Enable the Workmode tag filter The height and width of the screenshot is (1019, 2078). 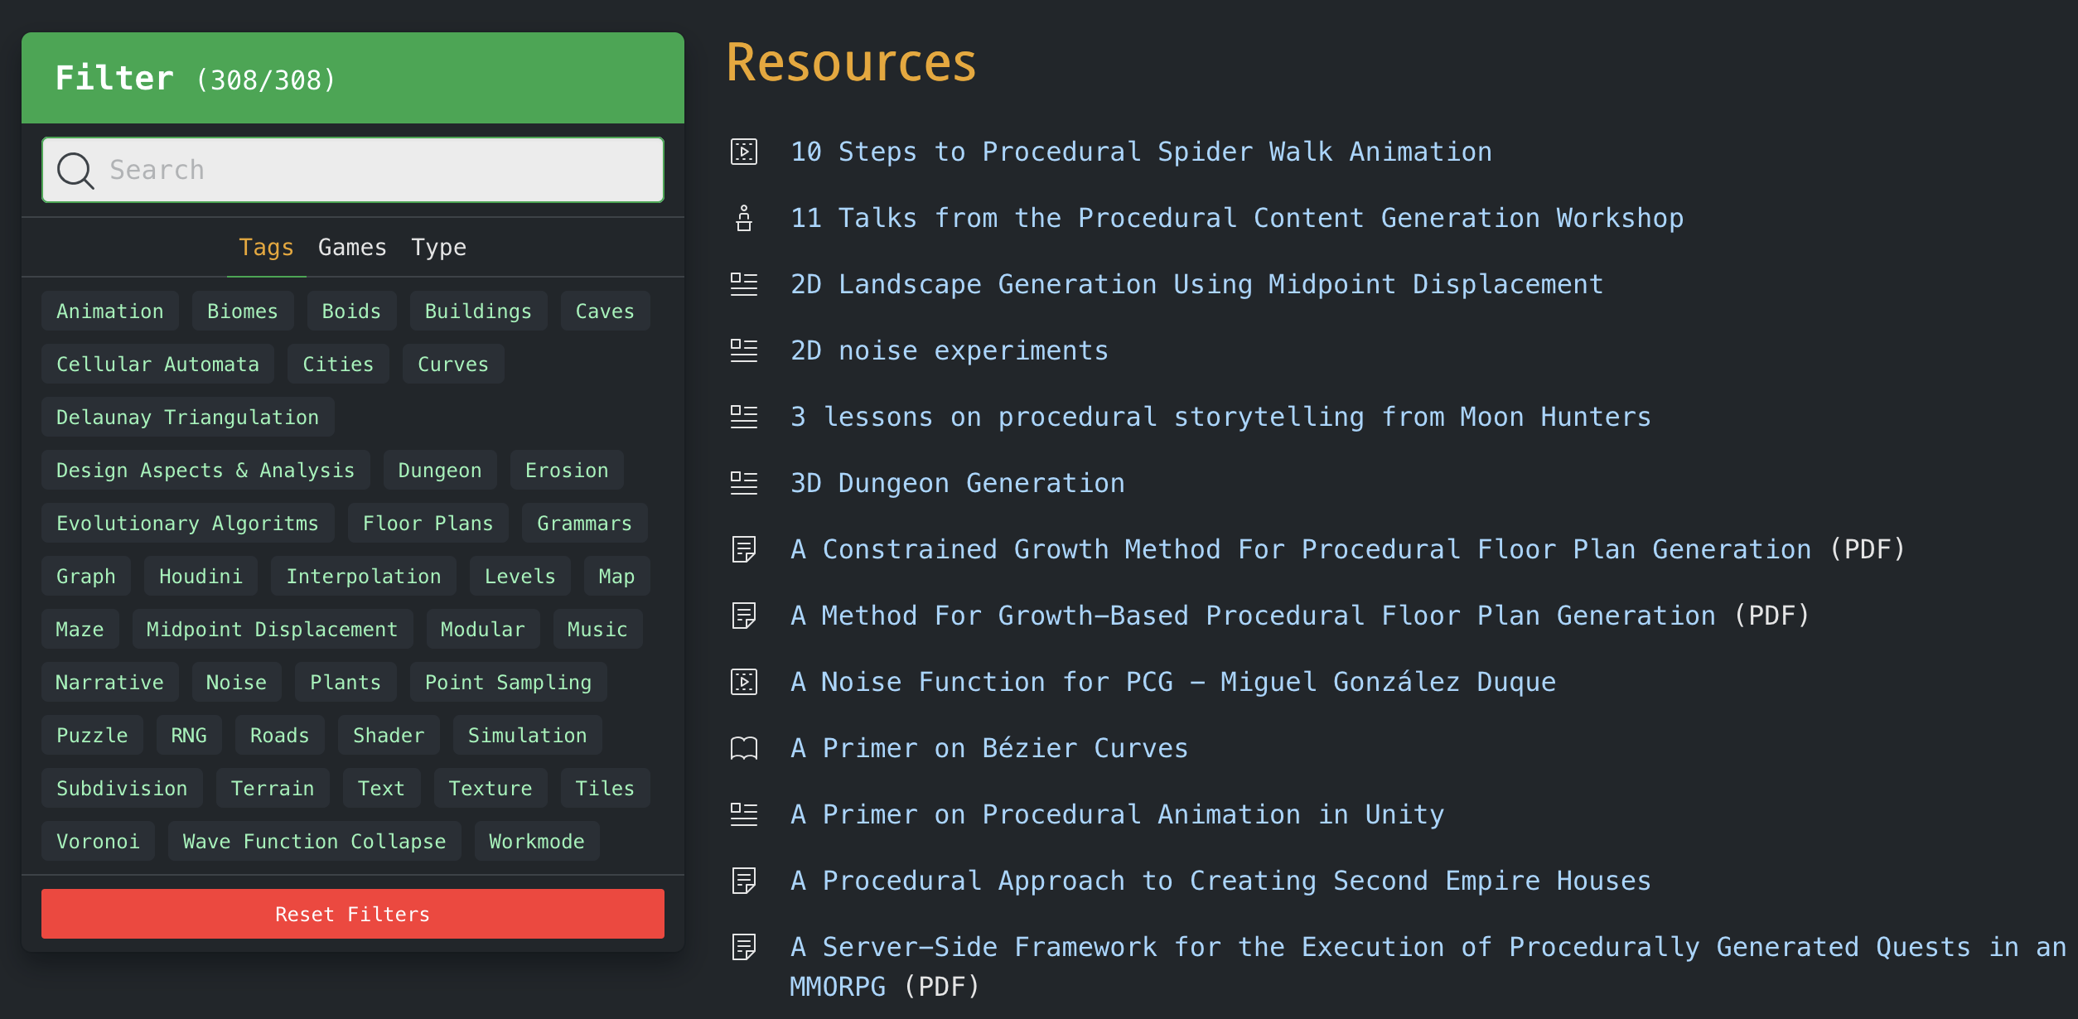pos(537,841)
